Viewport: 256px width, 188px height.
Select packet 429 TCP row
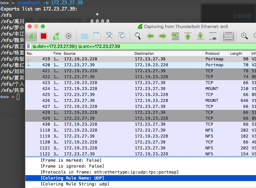tap(141, 118)
